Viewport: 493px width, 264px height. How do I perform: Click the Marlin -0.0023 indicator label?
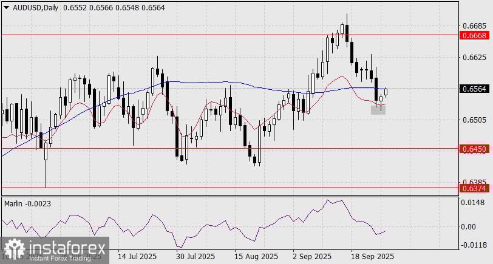28,204
